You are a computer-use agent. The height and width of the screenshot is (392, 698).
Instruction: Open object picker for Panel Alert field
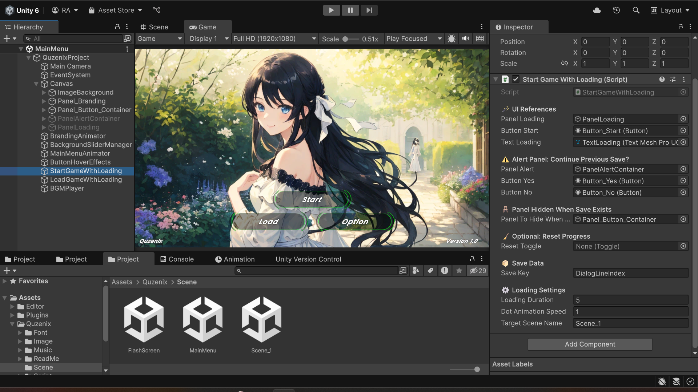683,169
